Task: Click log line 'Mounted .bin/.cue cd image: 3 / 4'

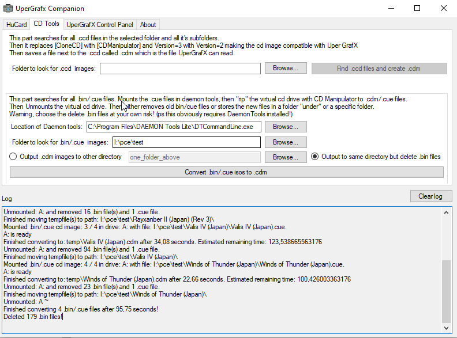Action: click(145, 227)
